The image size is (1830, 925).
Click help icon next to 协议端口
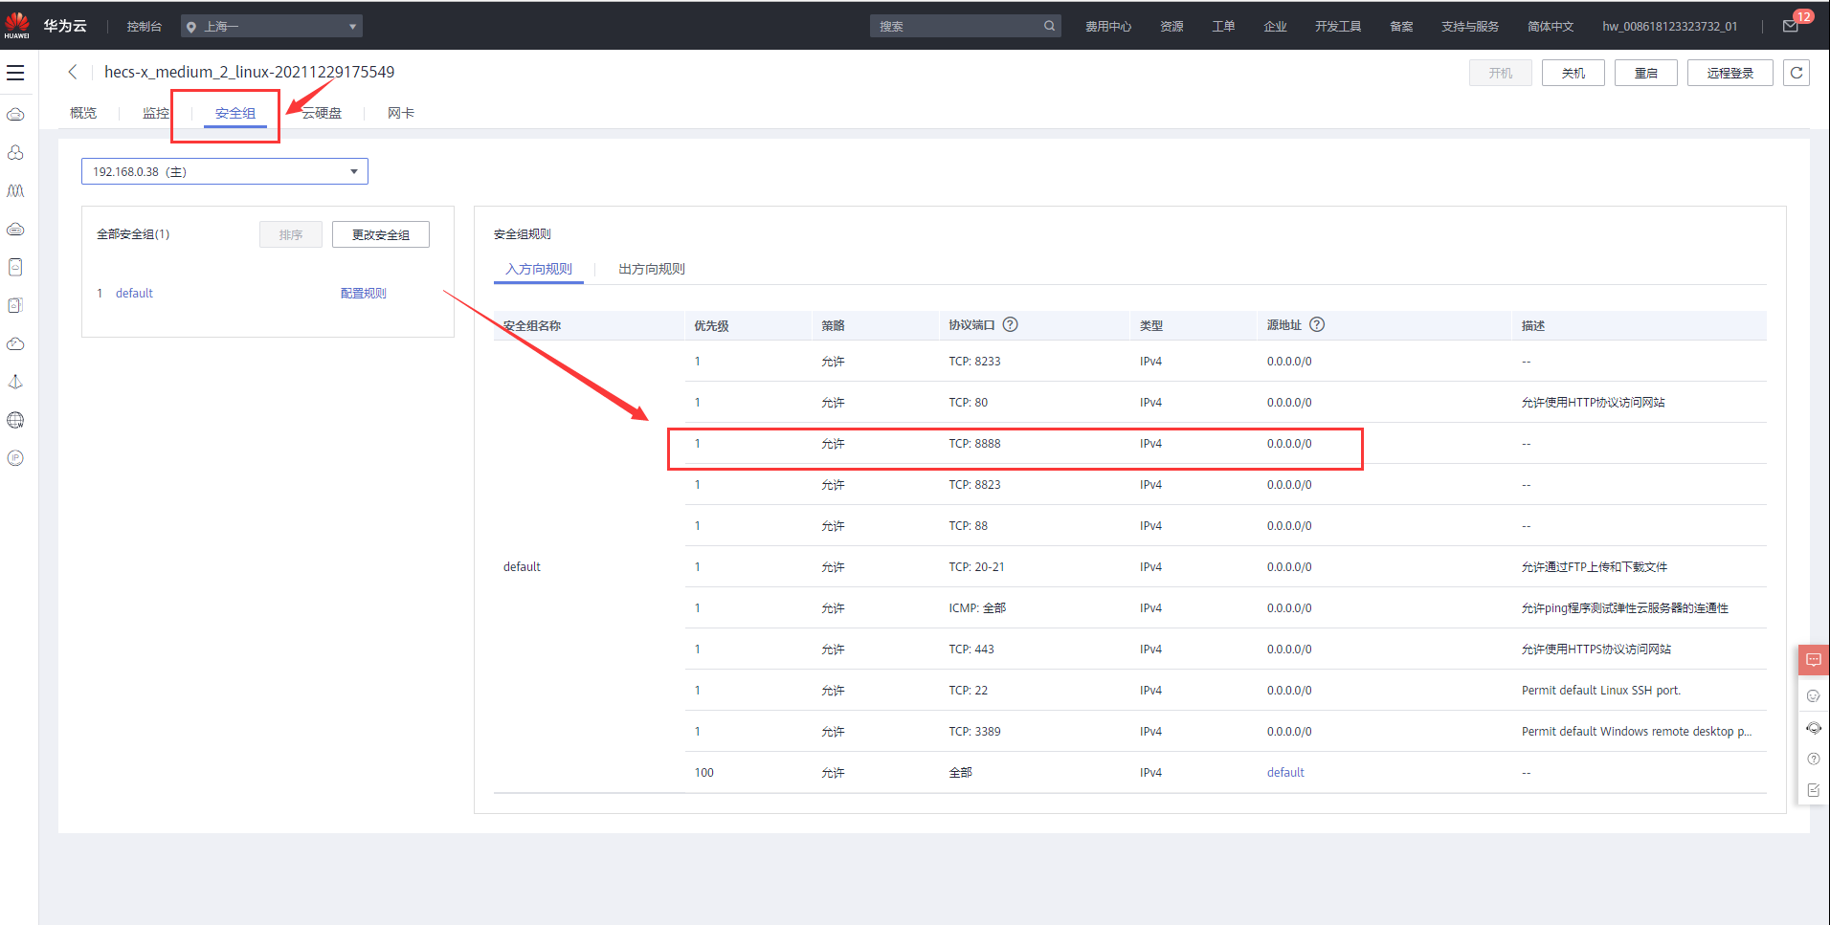tap(1010, 324)
